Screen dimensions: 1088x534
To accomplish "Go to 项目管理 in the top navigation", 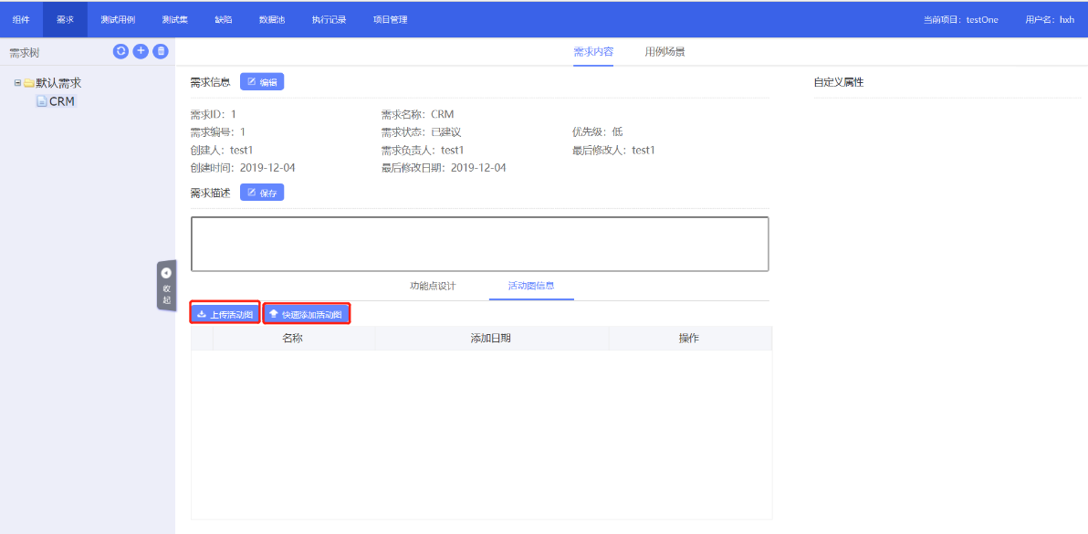I will pyautogui.click(x=391, y=19).
